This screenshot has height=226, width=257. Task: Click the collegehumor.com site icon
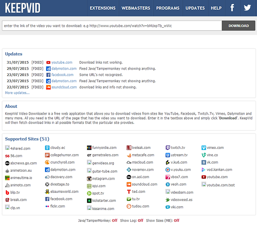(x=47, y=155)
